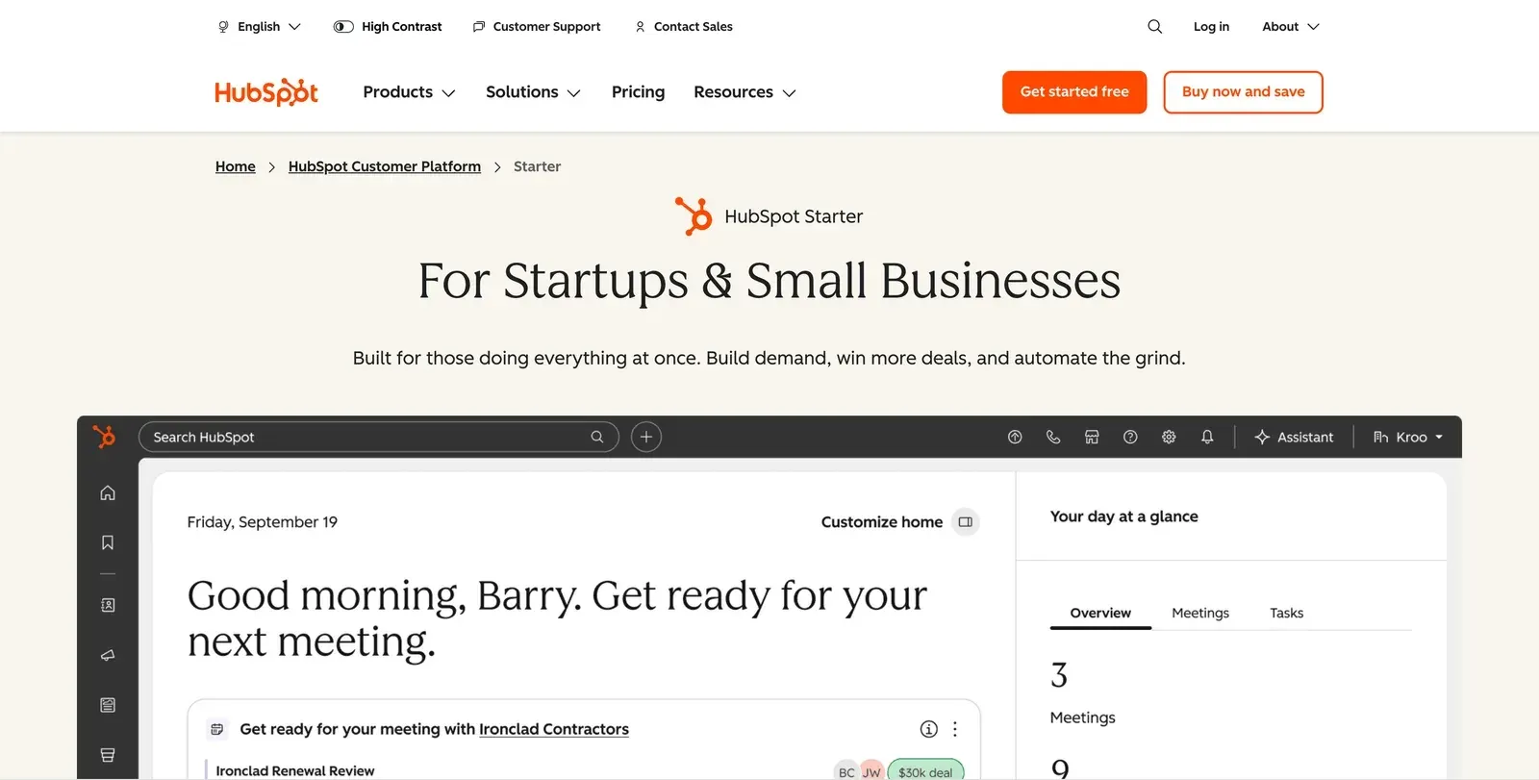This screenshot has height=780, width=1539.
Task: Open the Contact Sales link
Action: tap(684, 27)
